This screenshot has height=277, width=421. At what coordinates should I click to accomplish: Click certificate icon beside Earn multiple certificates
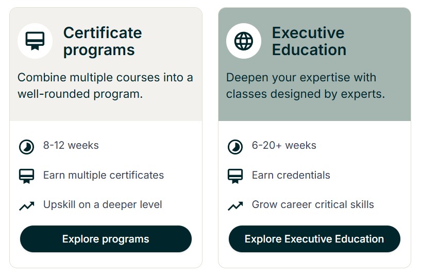[27, 176]
